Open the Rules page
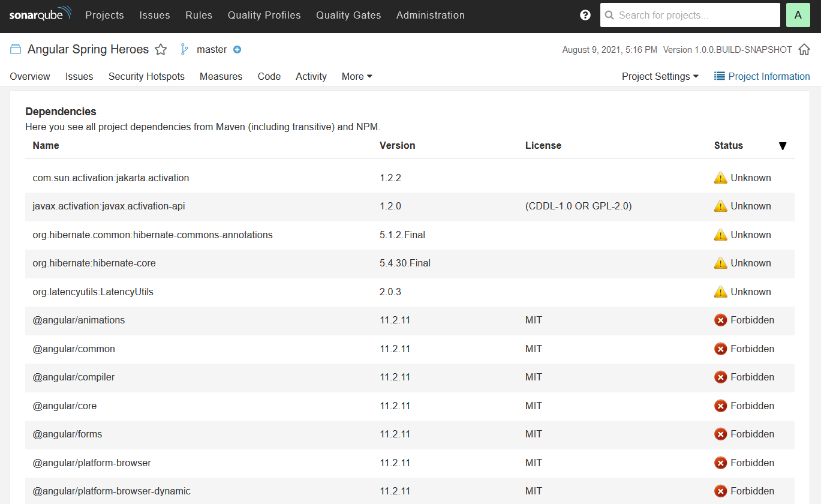This screenshot has height=504, width=821. coord(199,15)
